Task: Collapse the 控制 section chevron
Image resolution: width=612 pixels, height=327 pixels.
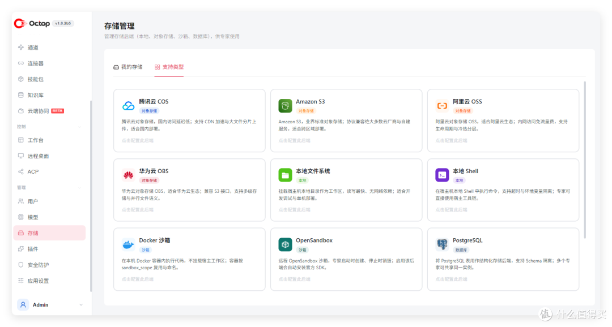Action: coord(80,127)
